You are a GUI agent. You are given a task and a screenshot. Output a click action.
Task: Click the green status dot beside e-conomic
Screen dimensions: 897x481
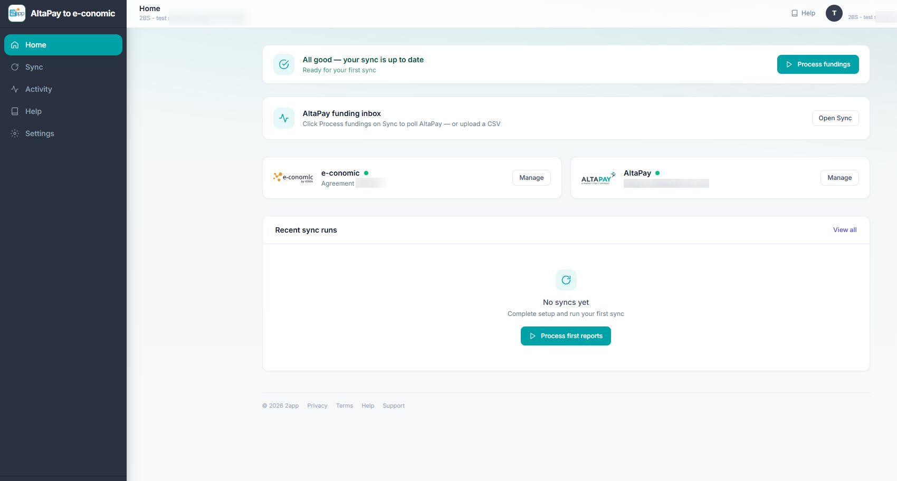coord(366,173)
